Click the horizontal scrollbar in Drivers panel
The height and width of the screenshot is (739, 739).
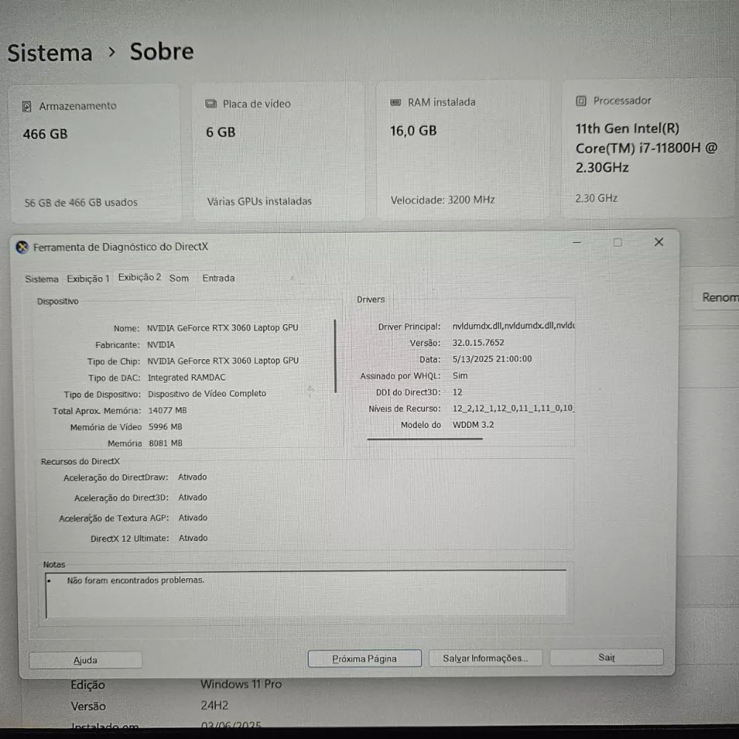(425, 439)
